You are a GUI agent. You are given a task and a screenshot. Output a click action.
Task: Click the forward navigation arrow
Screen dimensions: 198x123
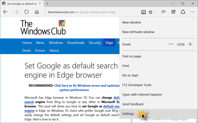click(16, 12)
